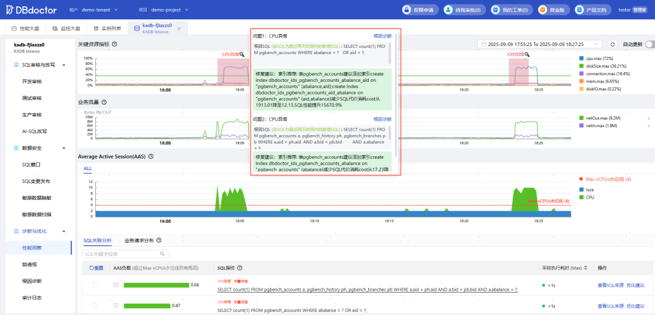Click the 产品文档 document icon
The height and width of the screenshot is (315, 655).
tap(579, 10)
